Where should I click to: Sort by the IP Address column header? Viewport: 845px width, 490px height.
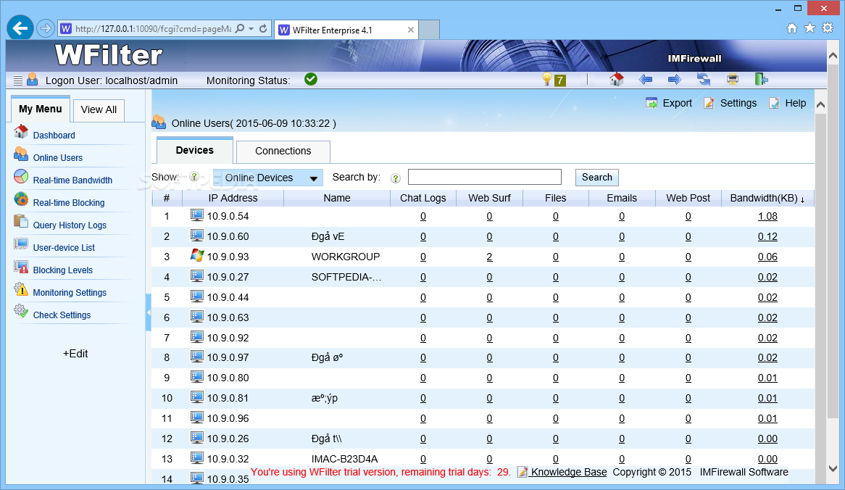click(x=233, y=199)
